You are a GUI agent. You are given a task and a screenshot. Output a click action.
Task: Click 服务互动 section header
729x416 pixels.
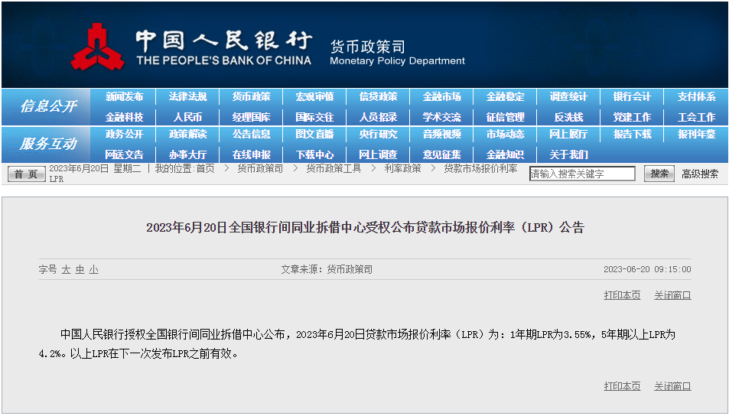tap(48, 144)
